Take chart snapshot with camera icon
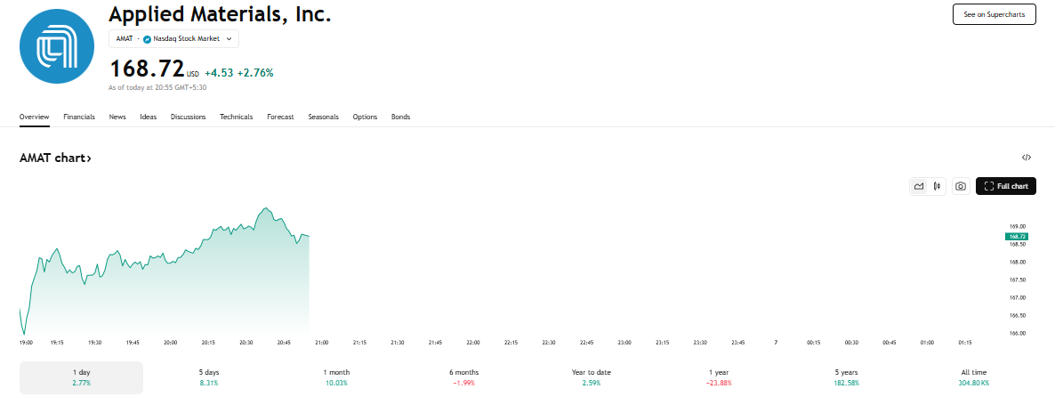 tap(961, 186)
